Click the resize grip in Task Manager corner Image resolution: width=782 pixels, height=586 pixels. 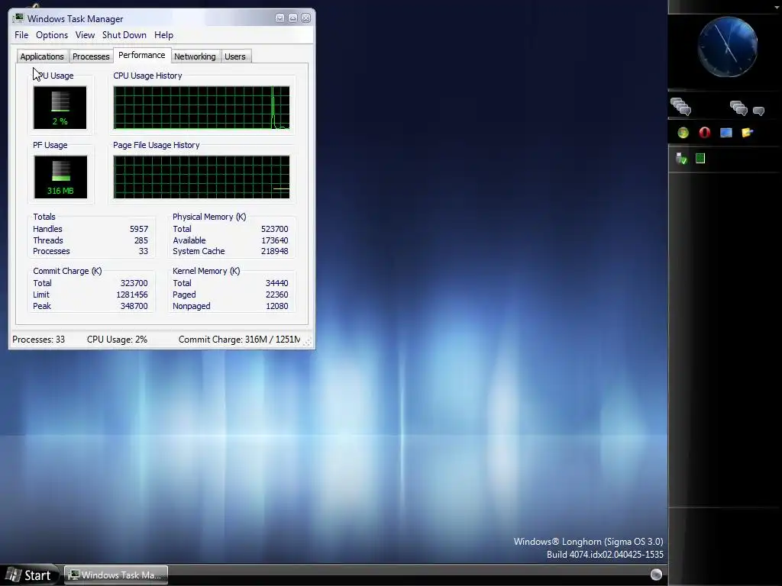(308, 341)
